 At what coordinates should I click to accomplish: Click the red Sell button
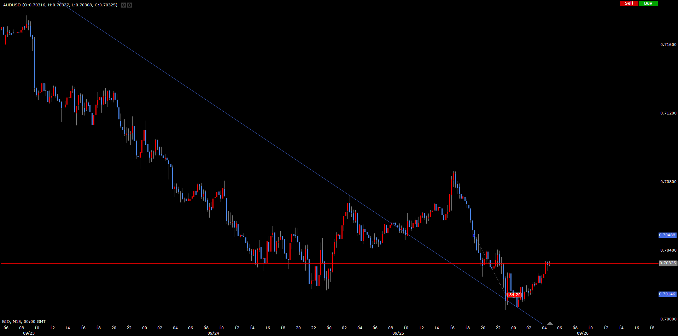pyautogui.click(x=629, y=3)
